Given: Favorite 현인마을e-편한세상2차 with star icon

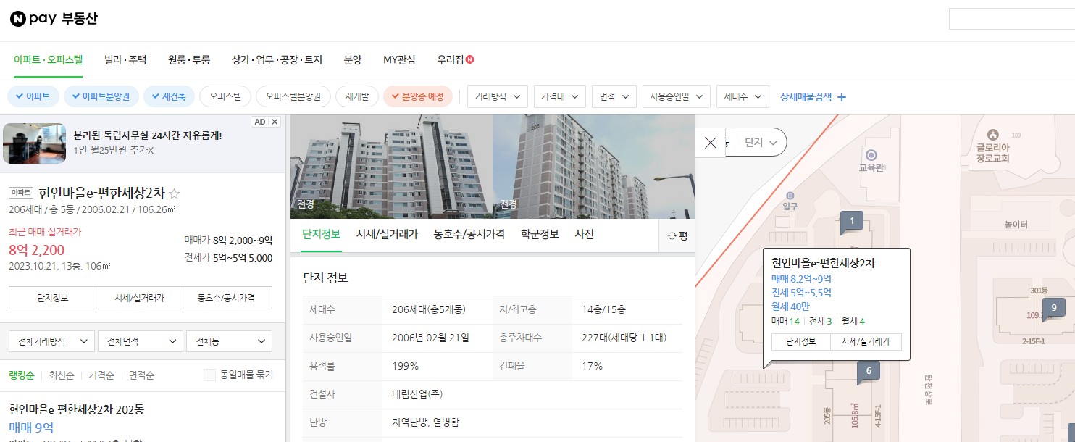Looking at the screenshot, I should pyautogui.click(x=174, y=193).
